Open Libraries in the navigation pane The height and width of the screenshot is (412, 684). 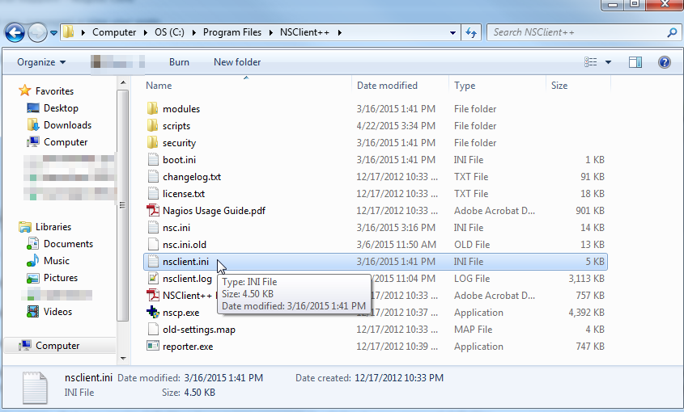[x=53, y=227]
